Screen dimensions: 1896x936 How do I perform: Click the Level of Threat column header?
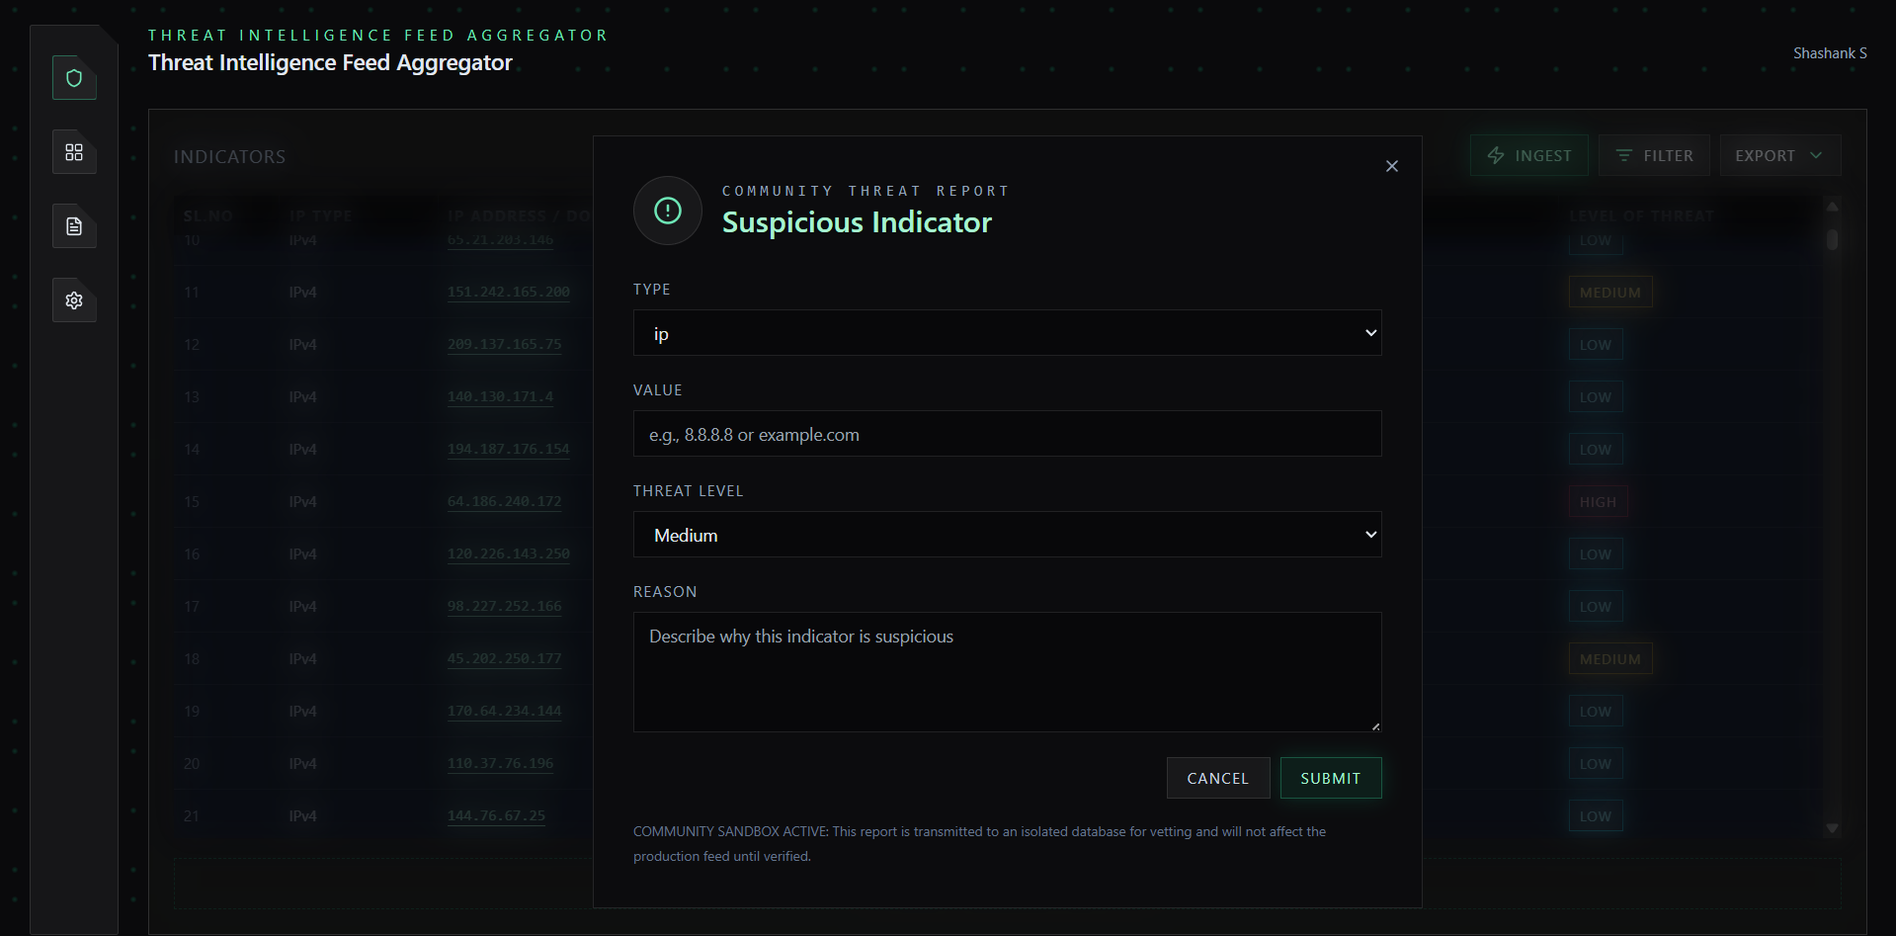1641,215
